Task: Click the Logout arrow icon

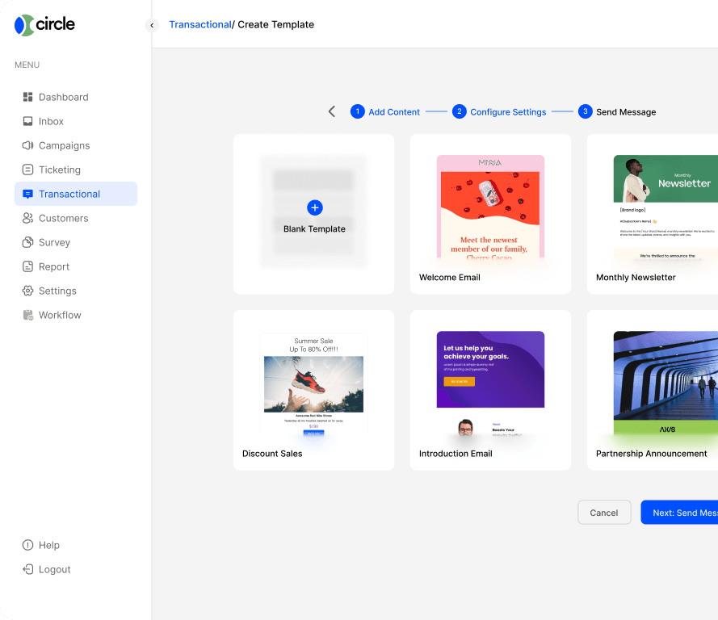Action: point(28,570)
